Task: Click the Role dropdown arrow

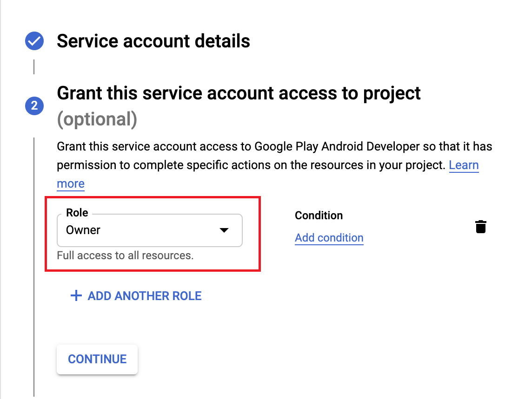Action: (224, 230)
